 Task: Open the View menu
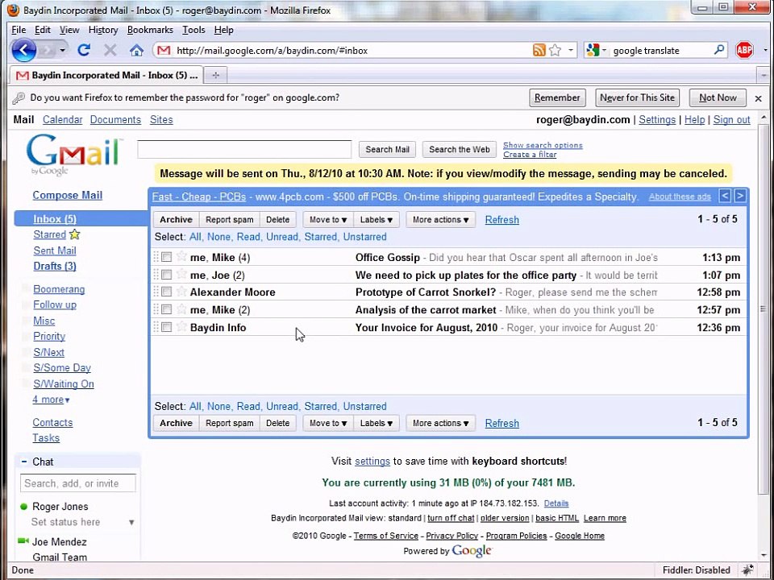click(69, 30)
